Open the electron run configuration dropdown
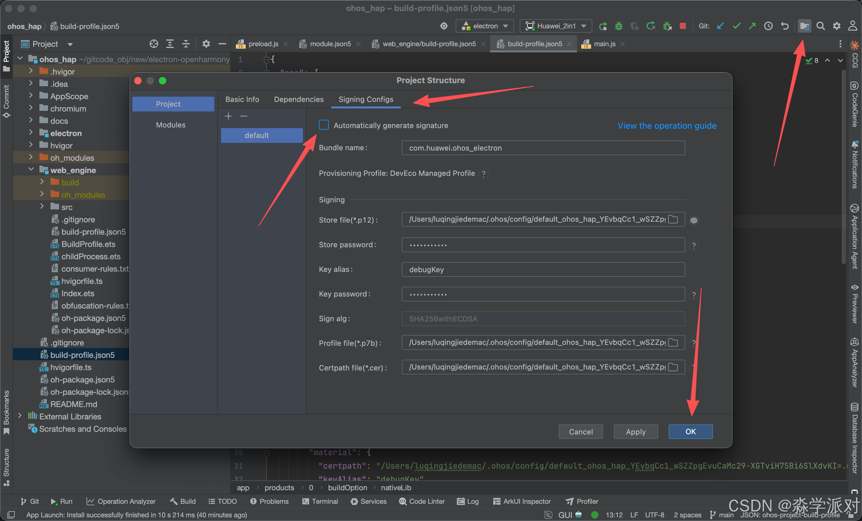862x521 pixels. [485, 26]
